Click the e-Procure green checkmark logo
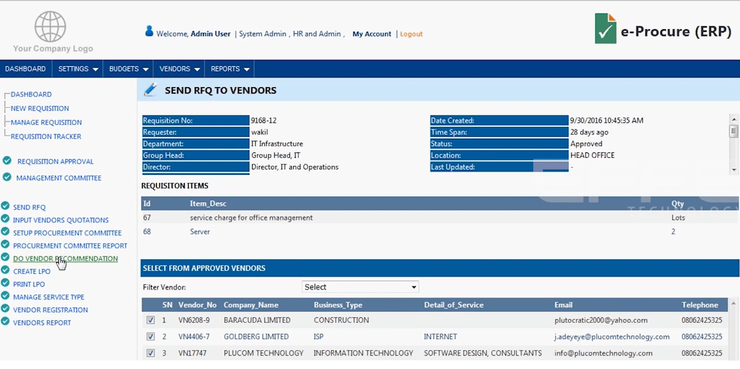Image resolution: width=740 pixels, height=369 pixels. click(605, 28)
